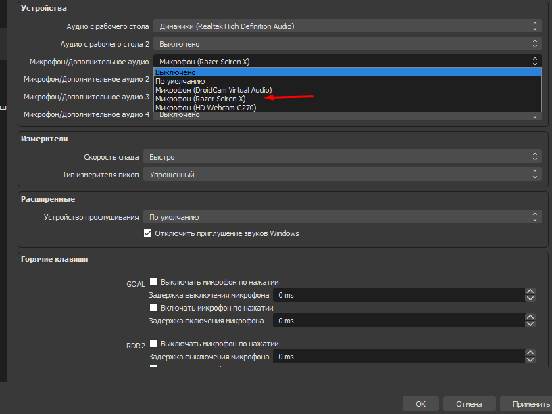Image resolution: width=552 pixels, height=414 pixels.
Task: Select 'Выключено' in the open dropdown list
Action: pyautogui.click(x=176, y=72)
